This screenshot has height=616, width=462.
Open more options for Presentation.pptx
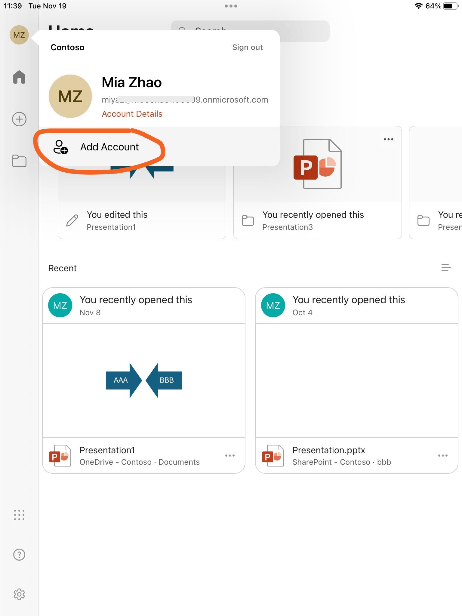pos(443,455)
